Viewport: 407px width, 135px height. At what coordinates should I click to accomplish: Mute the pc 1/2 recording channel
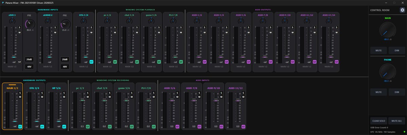click(88, 97)
